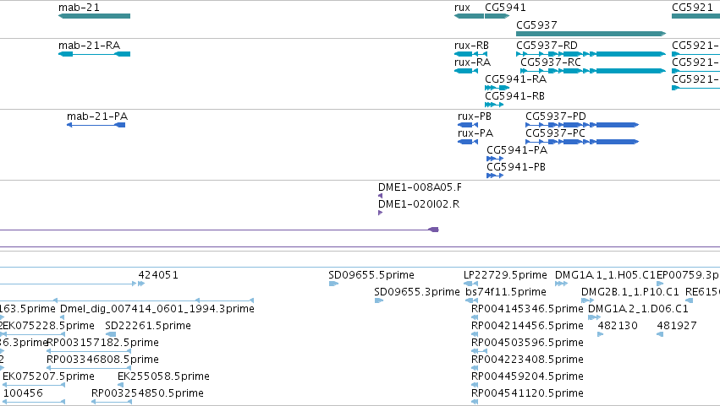
Task: Click the RP003157182.5prime label
Action: pyautogui.click(x=103, y=343)
